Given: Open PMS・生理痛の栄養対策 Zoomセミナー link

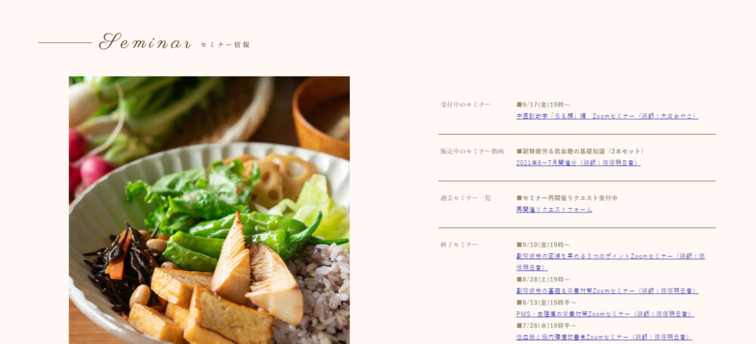Looking at the screenshot, I should pyautogui.click(x=605, y=315).
